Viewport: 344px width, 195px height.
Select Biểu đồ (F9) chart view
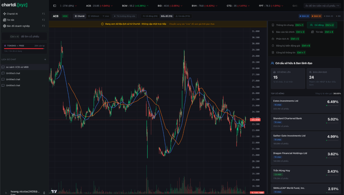pyautogui.click(x=167, y=16)
